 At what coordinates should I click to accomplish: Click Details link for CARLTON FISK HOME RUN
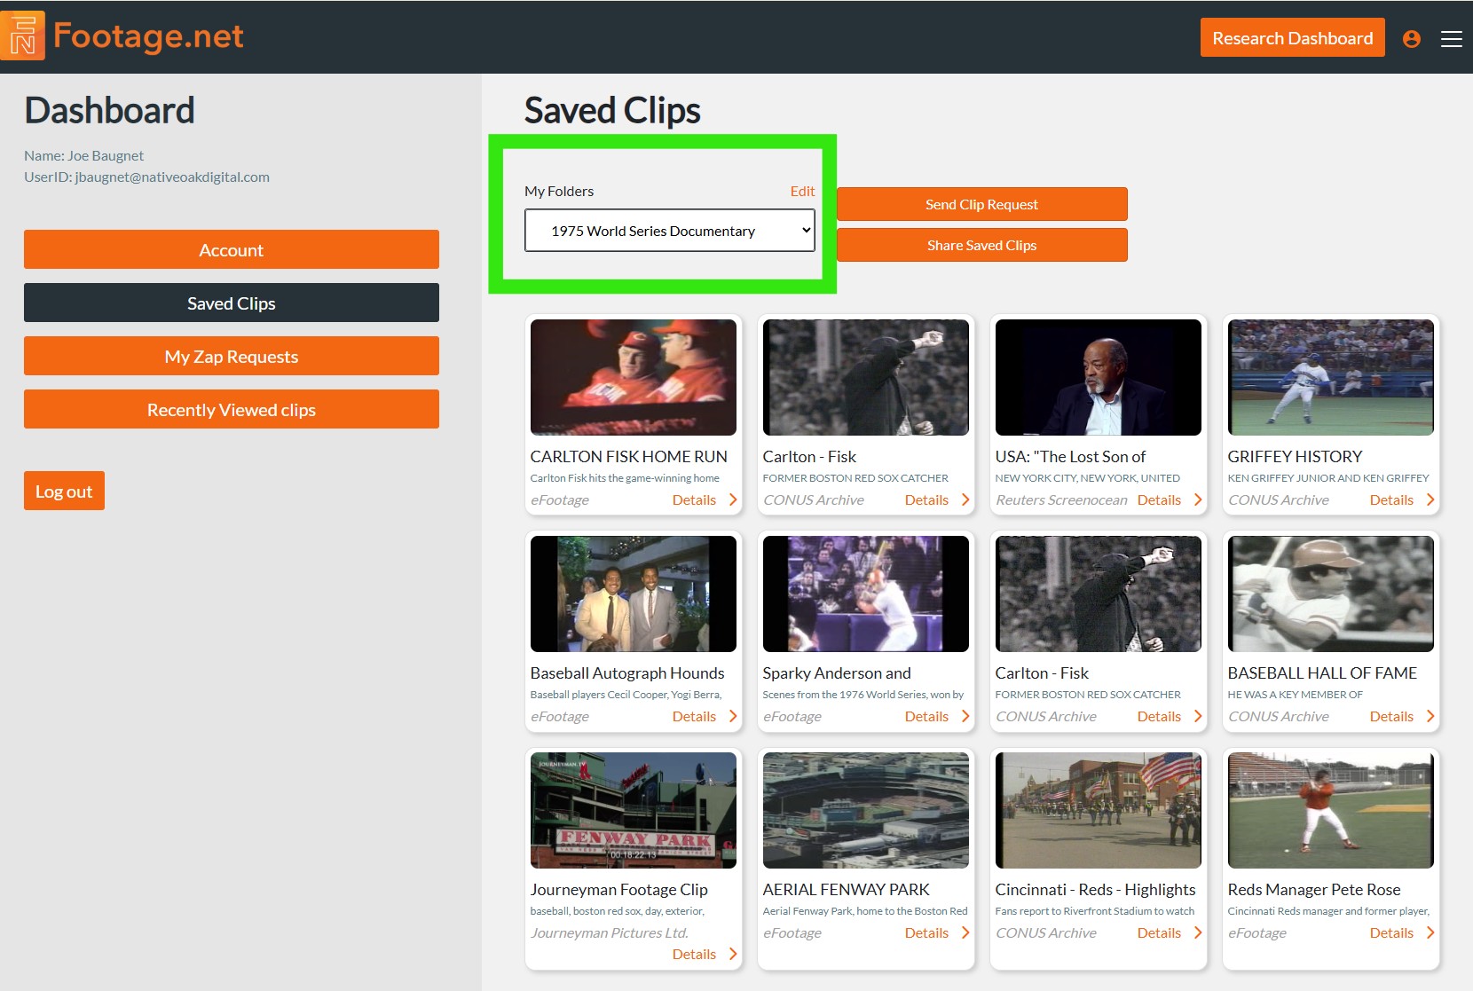694,499
